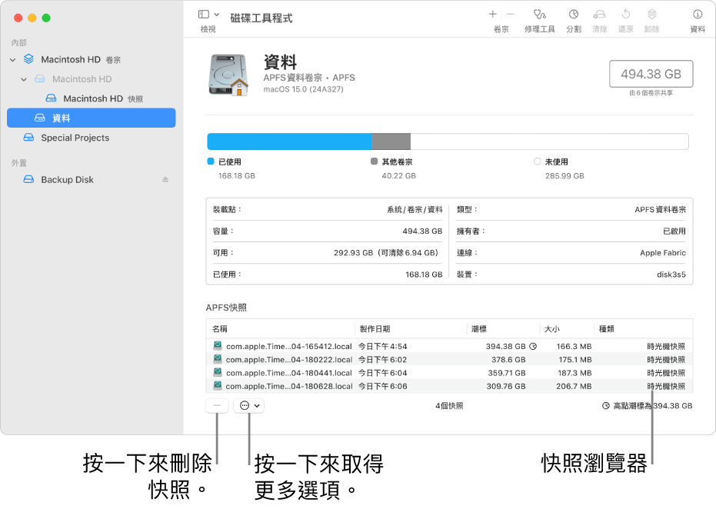Select Special Projects volume

92,138
